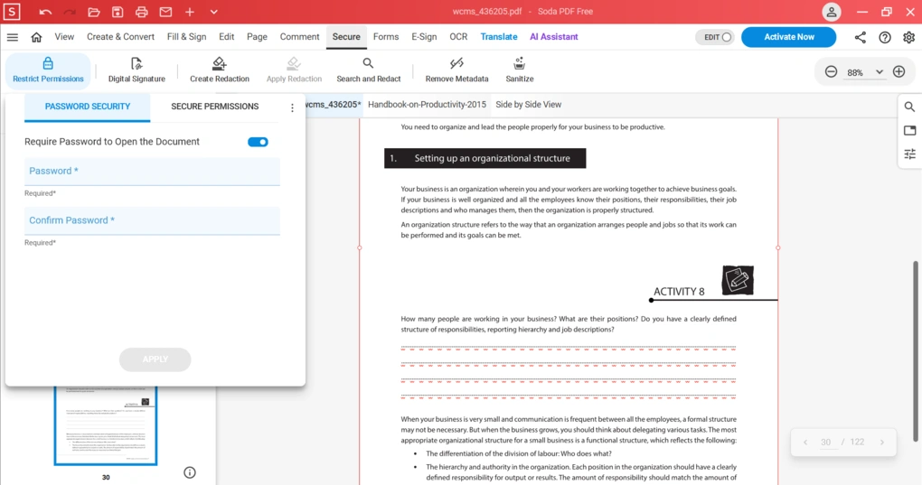Select the Create Redaction tool
The height and width of the screenshot is (485, 922).
[219, 63]
